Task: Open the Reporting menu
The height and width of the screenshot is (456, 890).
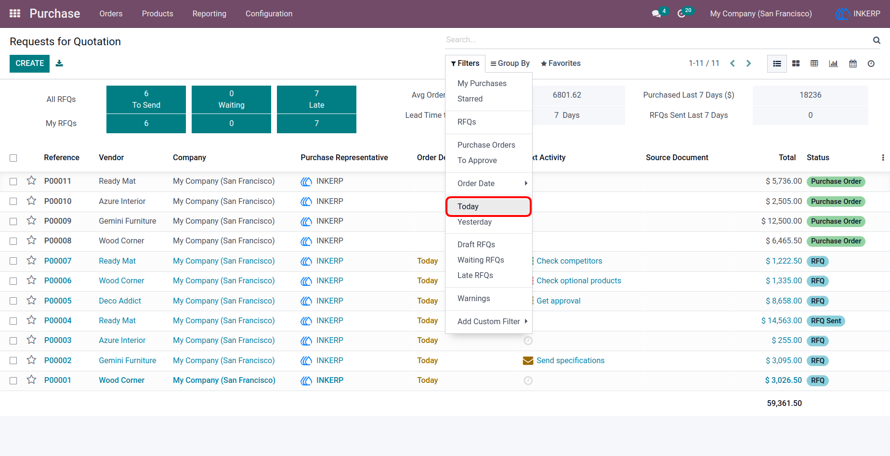Action: (209, 13)
